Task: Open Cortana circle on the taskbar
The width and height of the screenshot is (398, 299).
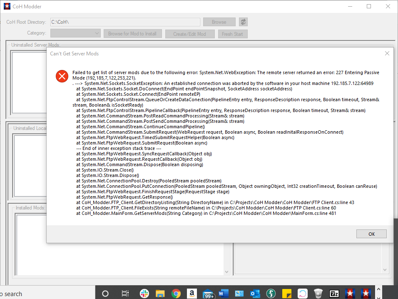Action: 105,294
